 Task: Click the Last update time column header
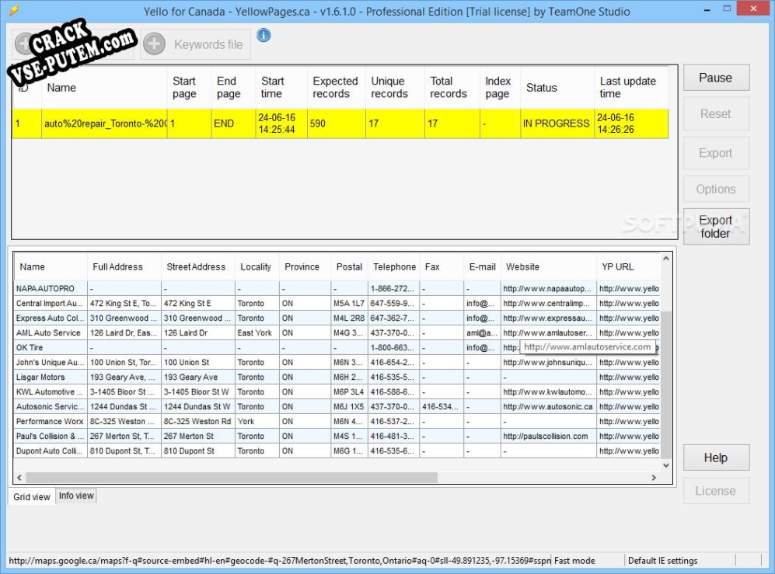click(x=631, y=88)
